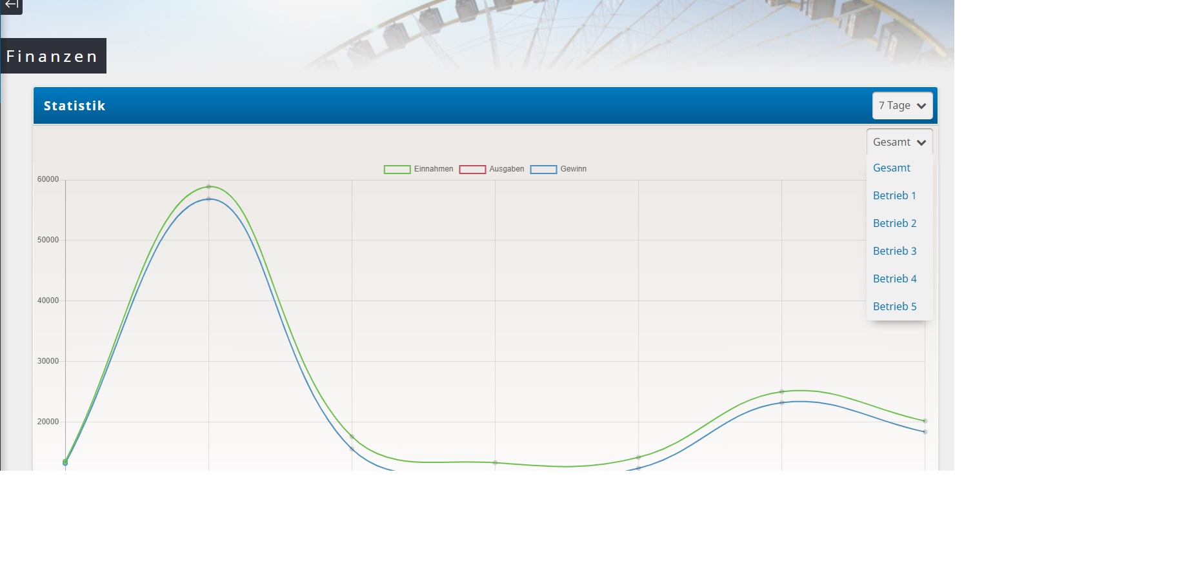Toggle the Ausgaben legend label
This screenshot has height=570, width=1186.
pos(507,169)
